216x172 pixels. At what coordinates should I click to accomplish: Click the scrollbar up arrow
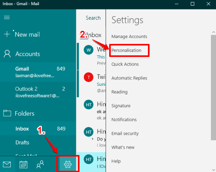tap(214, 32)
